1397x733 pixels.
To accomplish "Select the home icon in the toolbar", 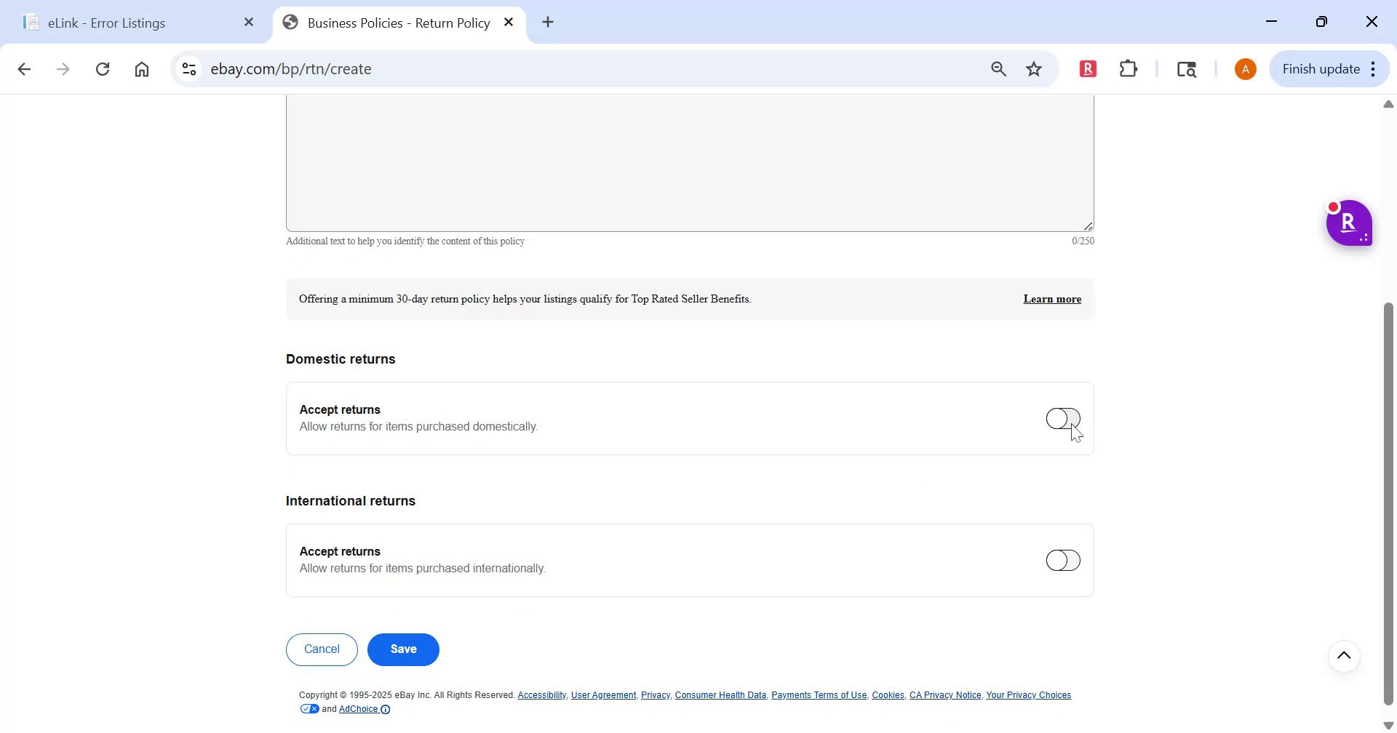I will pyautogui.click(x=142, y=68).
